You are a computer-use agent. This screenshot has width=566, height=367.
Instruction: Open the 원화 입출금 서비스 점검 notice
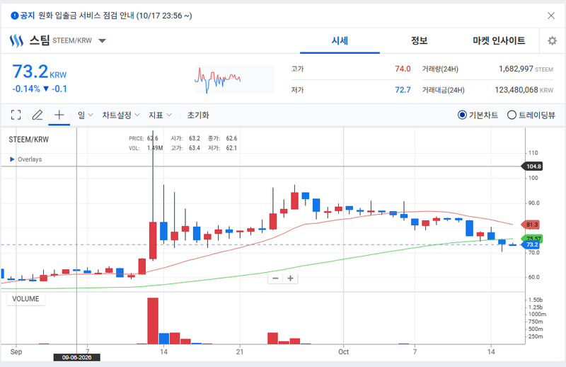coord(115,16)
